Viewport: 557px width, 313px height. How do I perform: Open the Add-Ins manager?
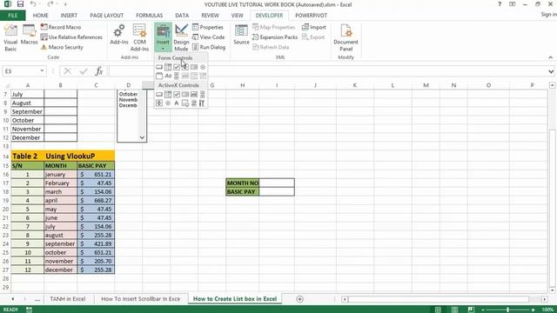click(119, 35)
